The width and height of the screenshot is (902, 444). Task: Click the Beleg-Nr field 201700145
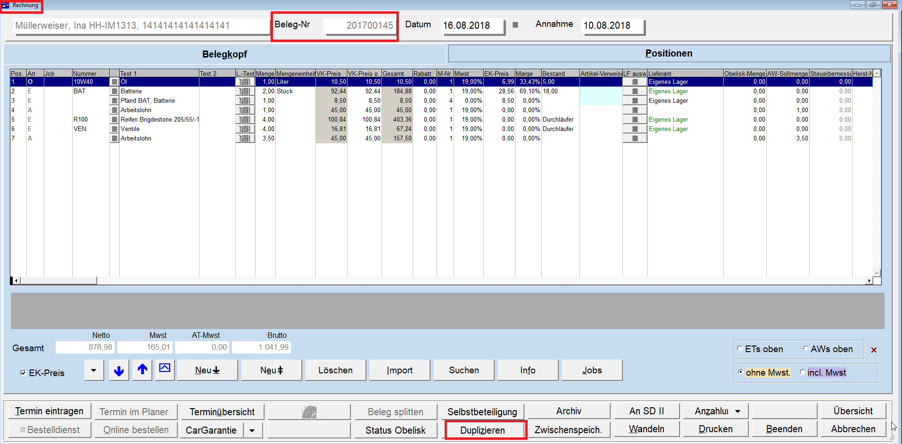coord(360,25)
